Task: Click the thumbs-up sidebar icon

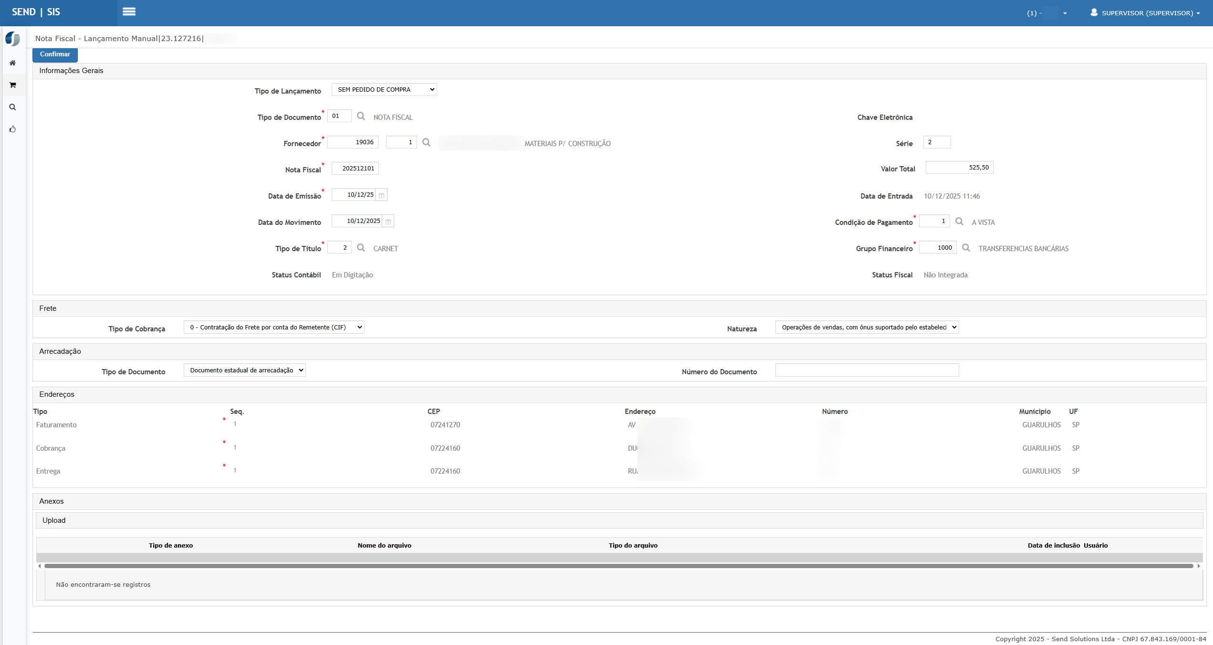Action: (x=13, y=129)
